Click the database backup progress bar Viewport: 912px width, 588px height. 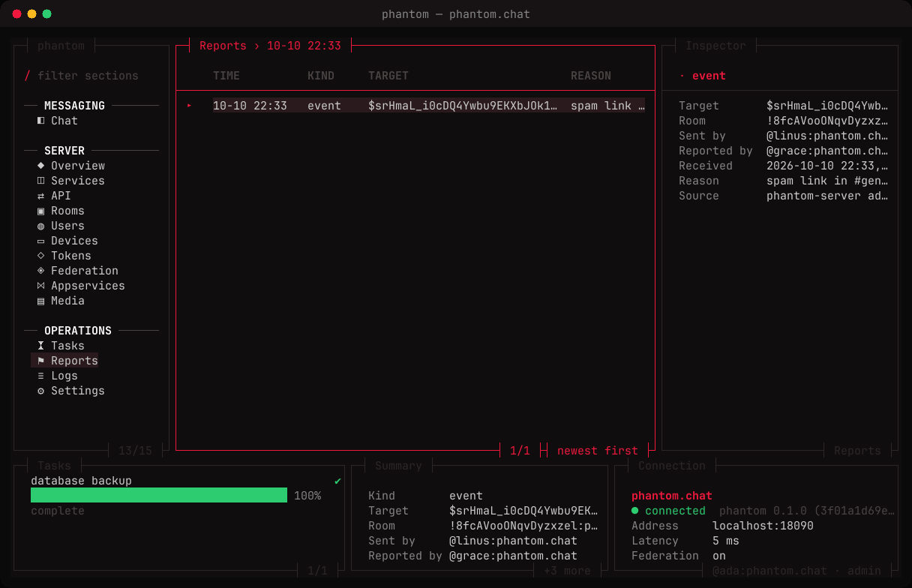coord(159,496)
